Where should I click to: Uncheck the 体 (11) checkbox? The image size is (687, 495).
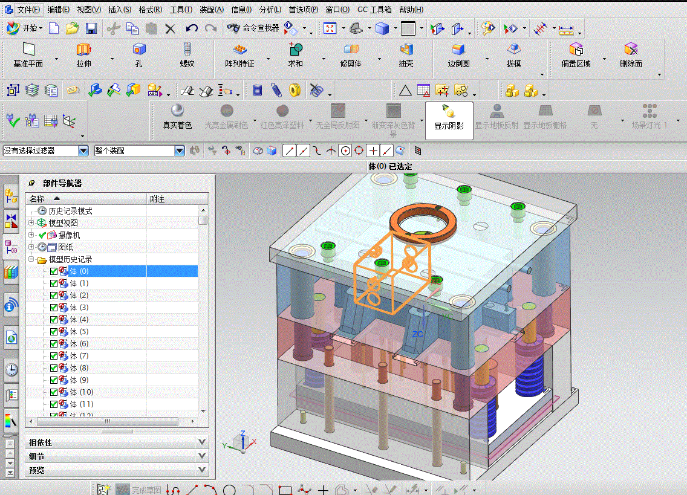tap(54, 404)
